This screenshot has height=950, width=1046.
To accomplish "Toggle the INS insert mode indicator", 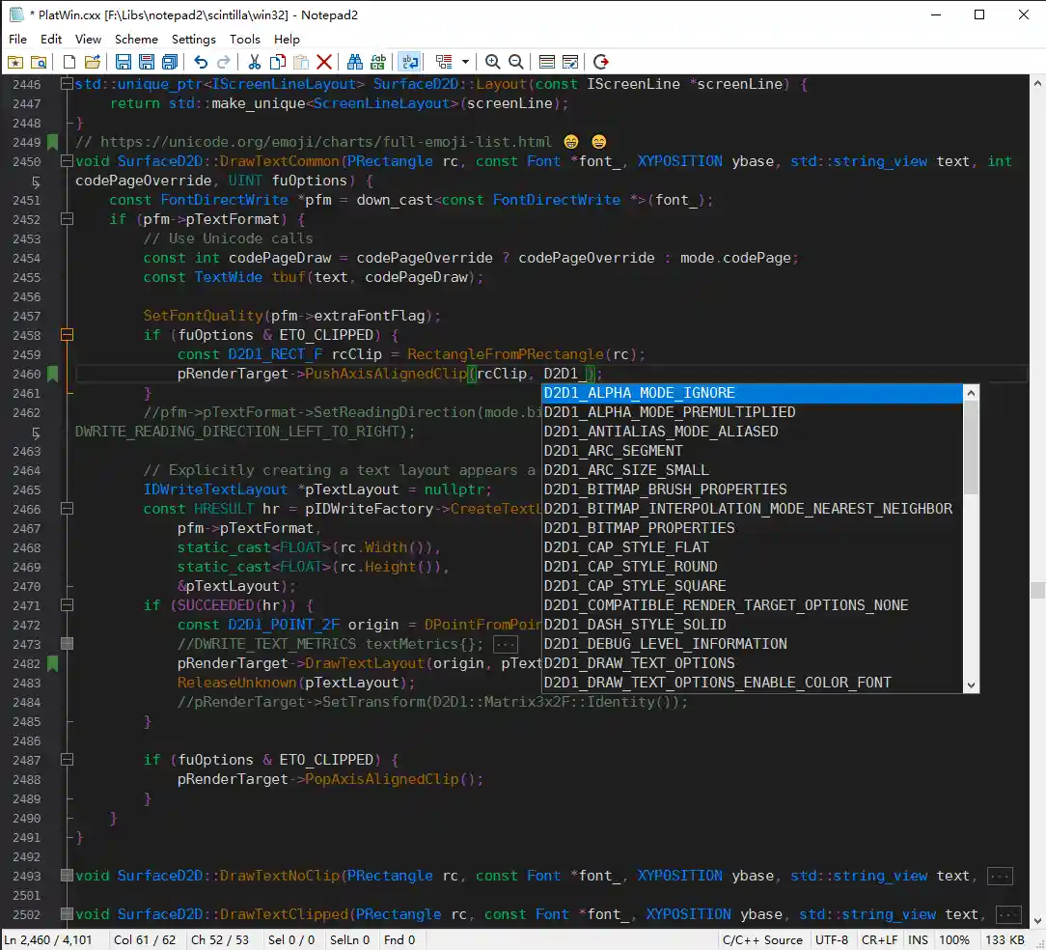I will [918, 939].
